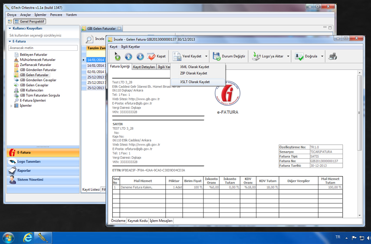Click the invoice preview vertical scrollbar thumb

pos(359,113)
